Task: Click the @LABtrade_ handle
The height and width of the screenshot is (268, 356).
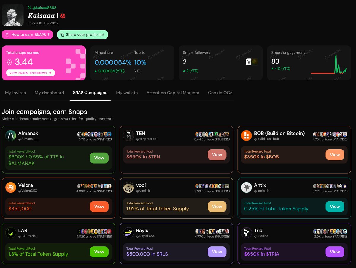Action: (x=28, y=236)
